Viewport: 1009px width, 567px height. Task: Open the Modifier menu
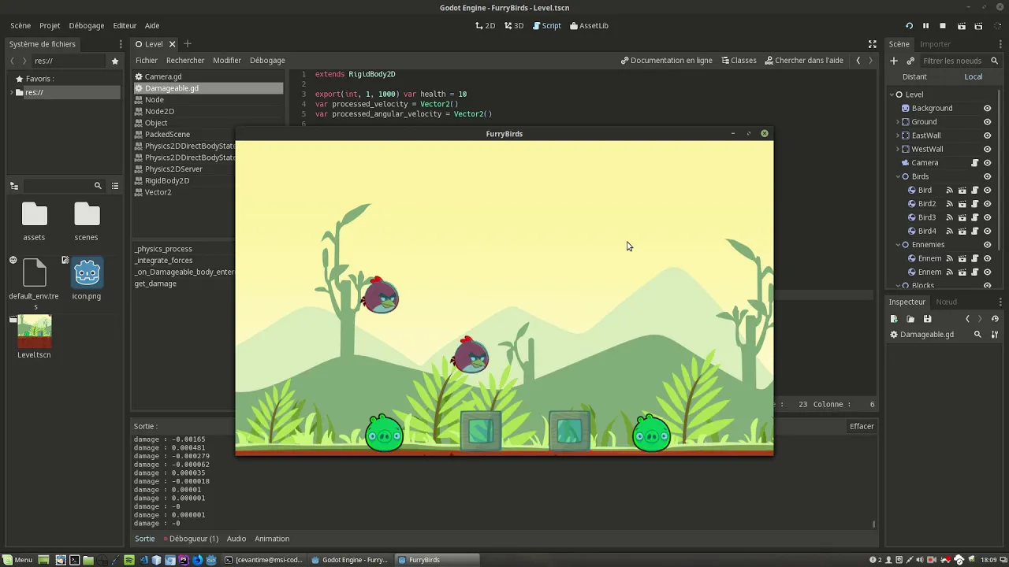click(x=227, y=61)
